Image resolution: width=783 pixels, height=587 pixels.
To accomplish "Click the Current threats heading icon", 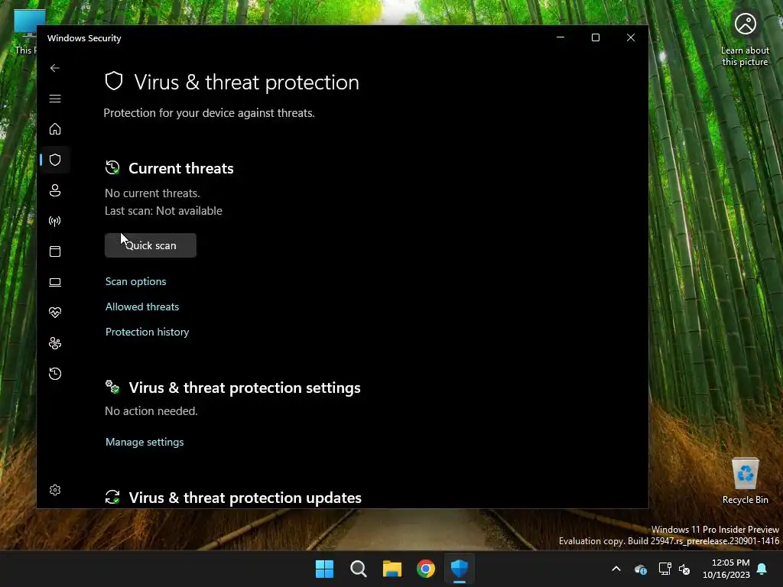I will 112,167.
